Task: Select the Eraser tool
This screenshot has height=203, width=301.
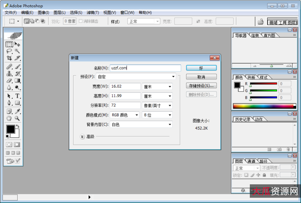Action: click(x=9, y=80)
